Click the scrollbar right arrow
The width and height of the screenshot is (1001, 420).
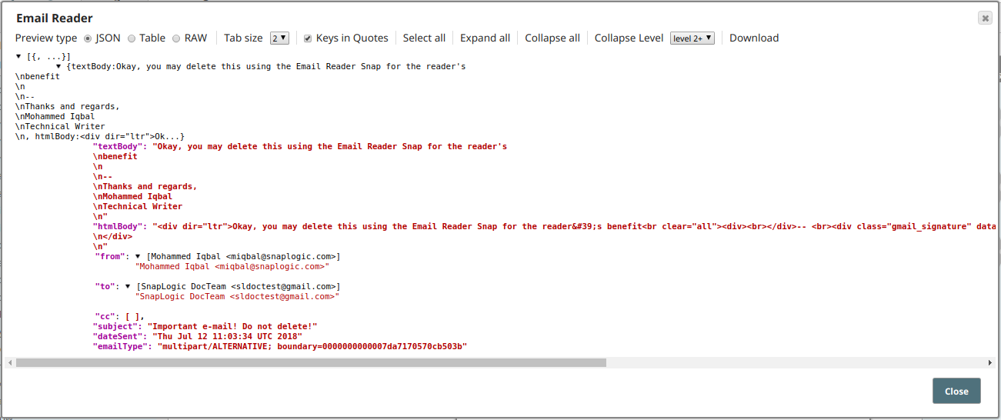point(990,362)
